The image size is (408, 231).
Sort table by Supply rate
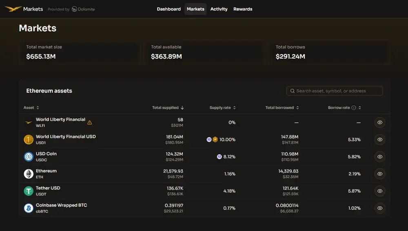[x=223, y=108]
